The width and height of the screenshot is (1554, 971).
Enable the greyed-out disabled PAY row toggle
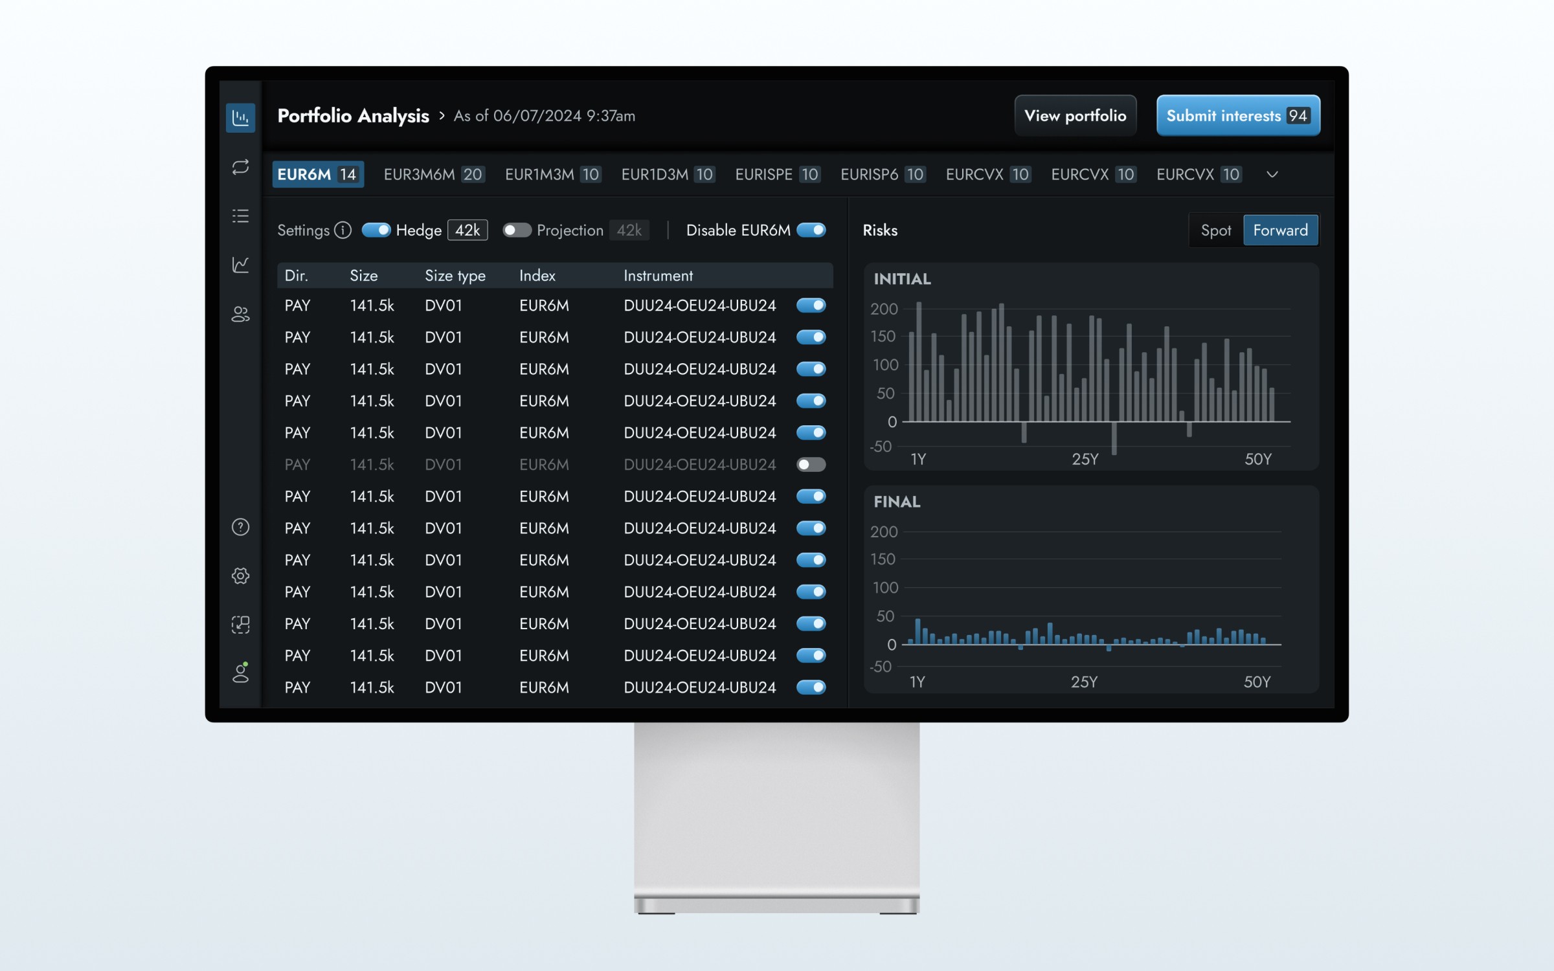click(811, 464)
